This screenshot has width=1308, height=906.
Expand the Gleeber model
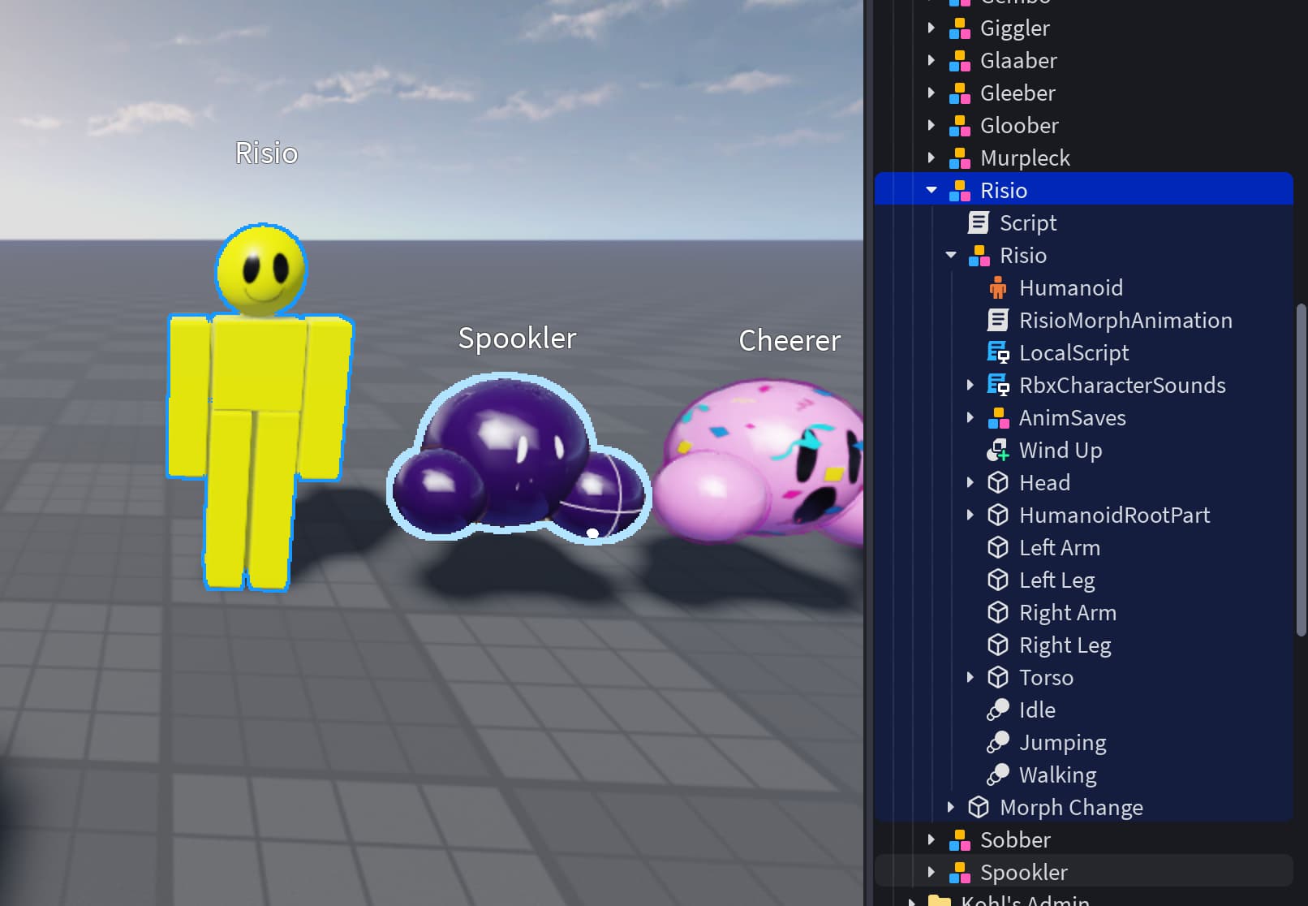point(932,93)
